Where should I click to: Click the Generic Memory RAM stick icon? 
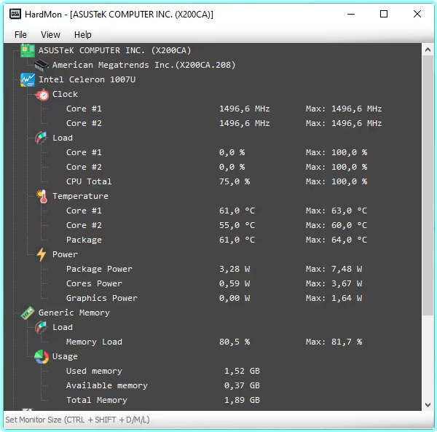(x=28, y=313)
